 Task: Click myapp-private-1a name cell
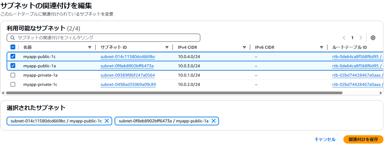[x=40, y=75]
